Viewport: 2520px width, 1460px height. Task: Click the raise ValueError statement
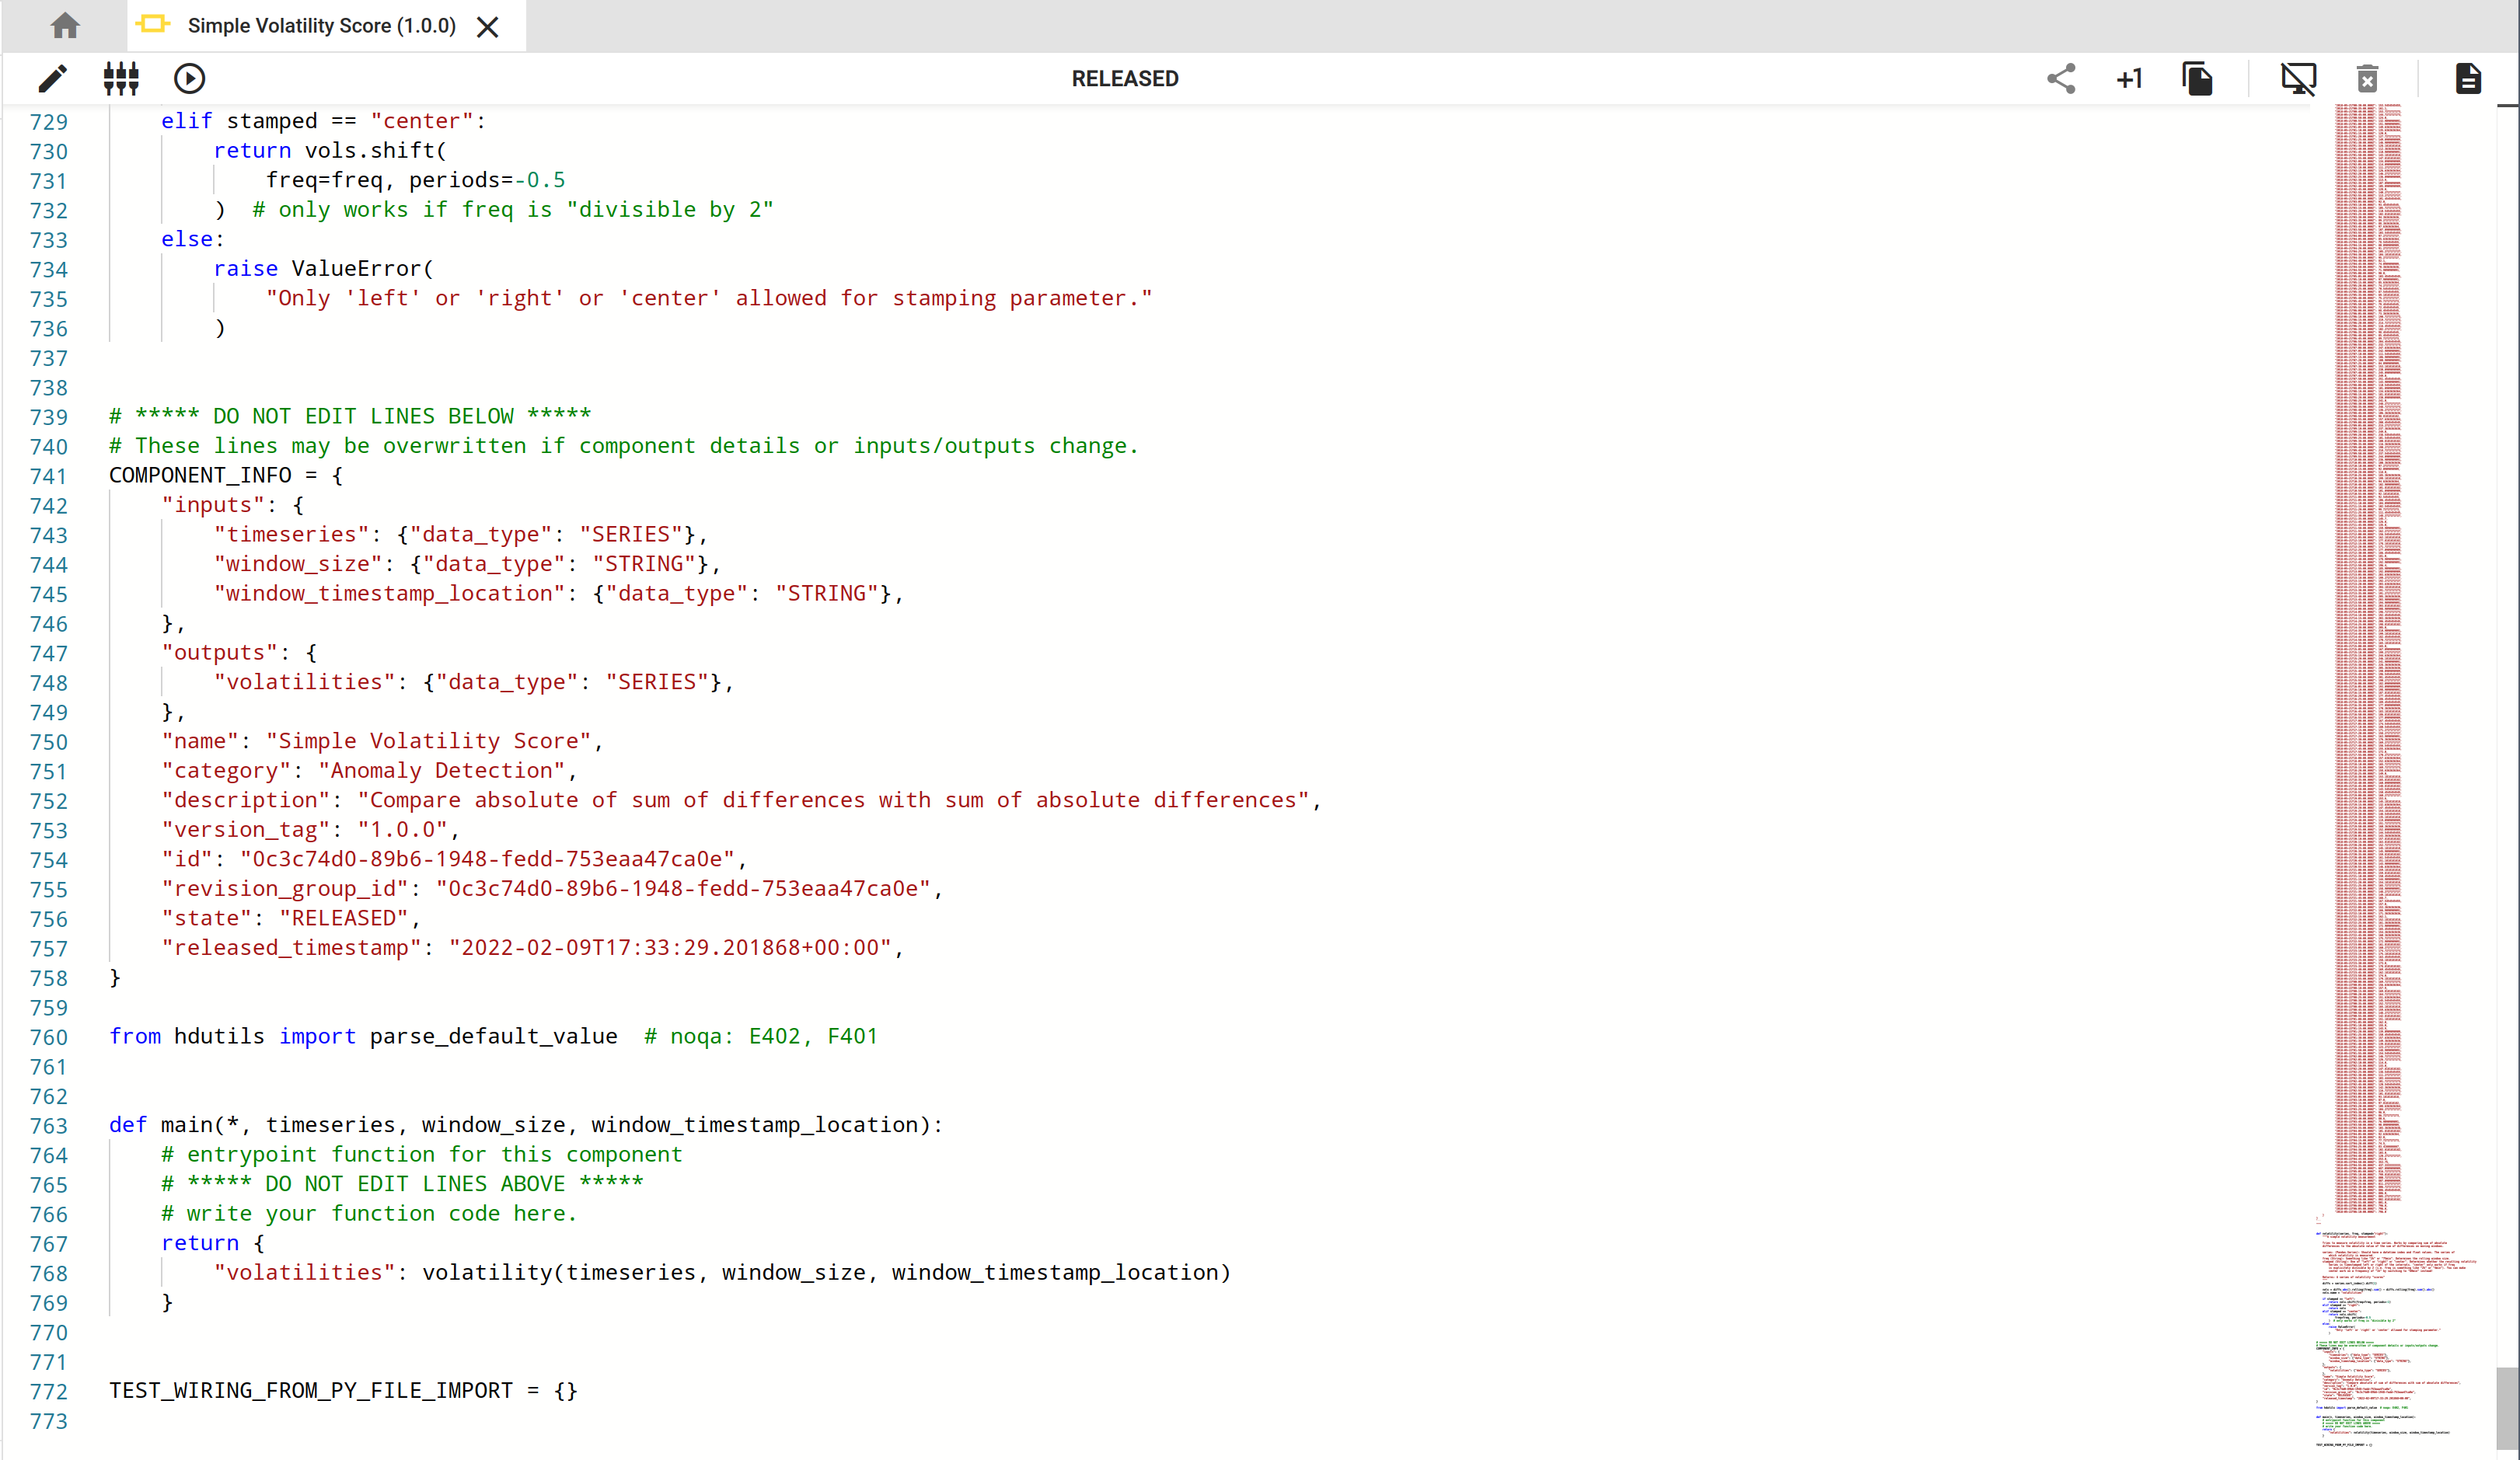click(x=323, y=269)
